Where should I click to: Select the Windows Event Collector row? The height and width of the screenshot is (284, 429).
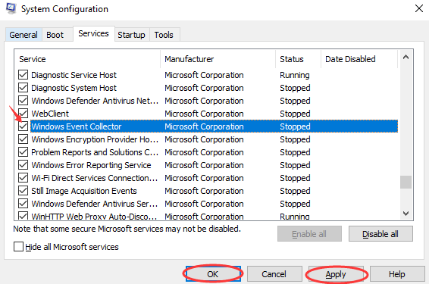(x=214, y=126)
